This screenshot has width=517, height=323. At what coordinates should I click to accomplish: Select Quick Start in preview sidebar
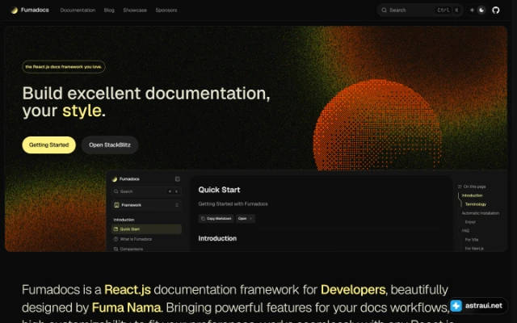click(147, 229)
